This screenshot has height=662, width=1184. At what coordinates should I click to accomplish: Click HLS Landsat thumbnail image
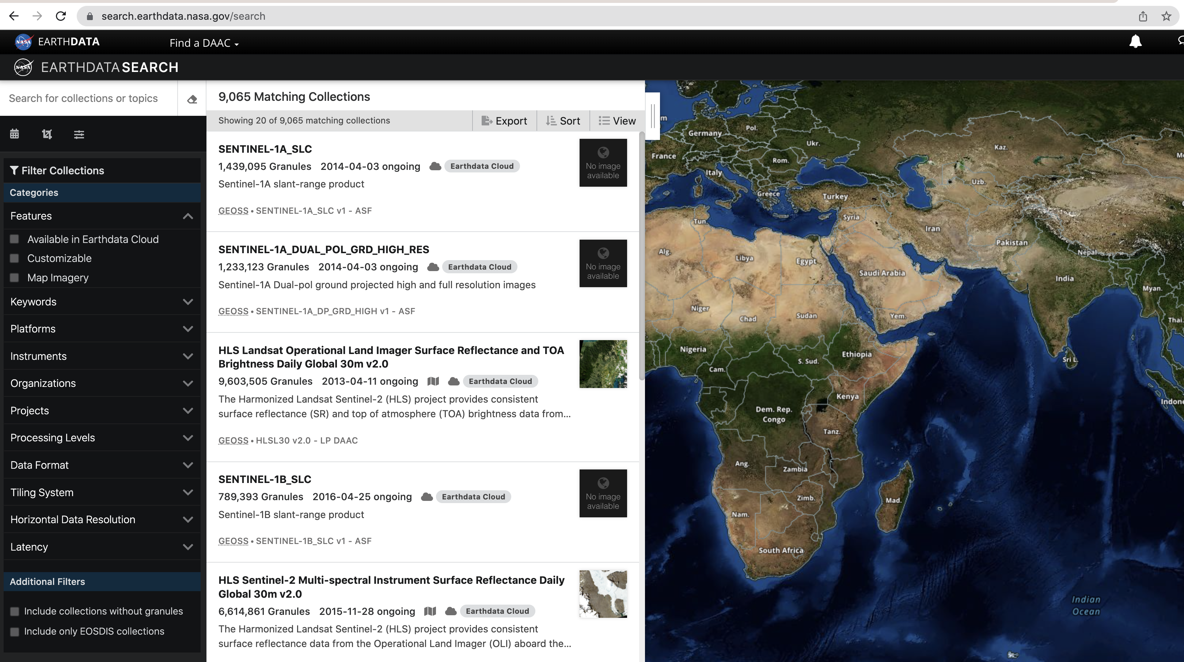point(603,364)
